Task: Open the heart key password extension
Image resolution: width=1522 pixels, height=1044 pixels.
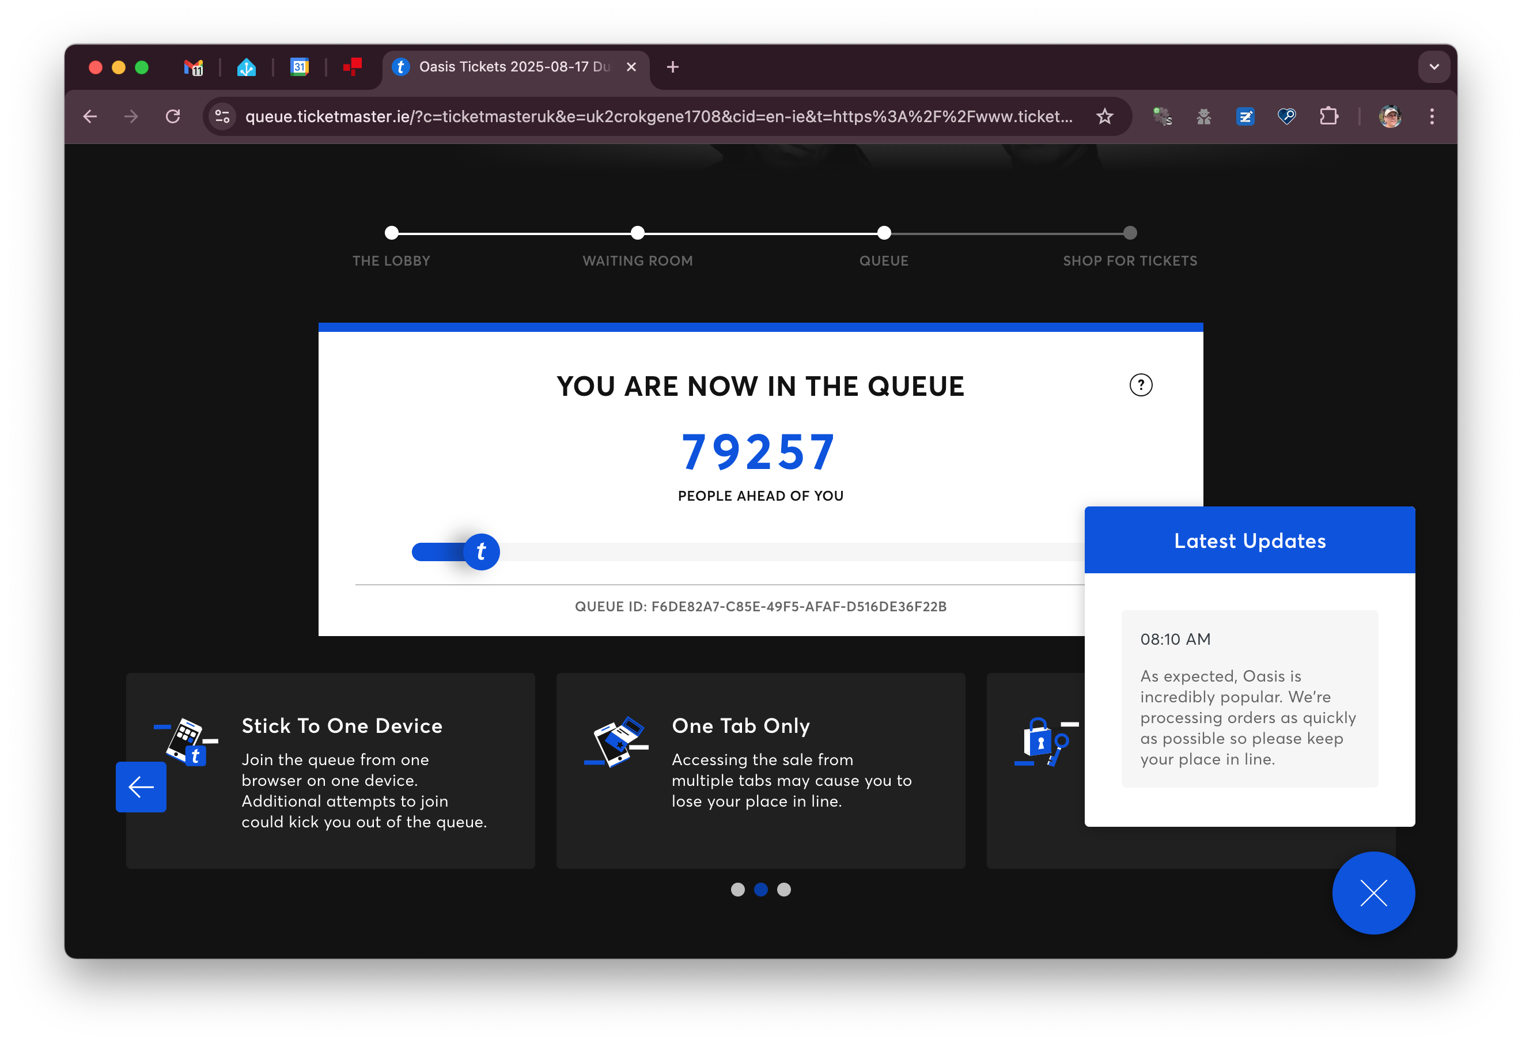Action: point(1286,116)
